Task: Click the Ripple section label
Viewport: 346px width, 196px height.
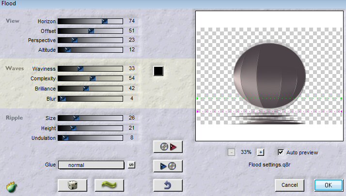Action: [x=15, y=118]
